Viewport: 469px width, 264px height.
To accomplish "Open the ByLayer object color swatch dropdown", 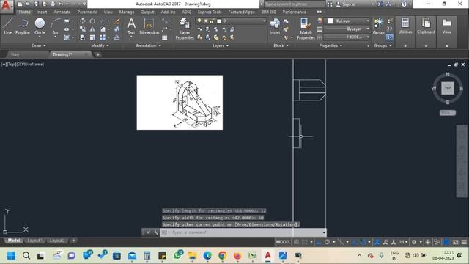I will 348,21.
